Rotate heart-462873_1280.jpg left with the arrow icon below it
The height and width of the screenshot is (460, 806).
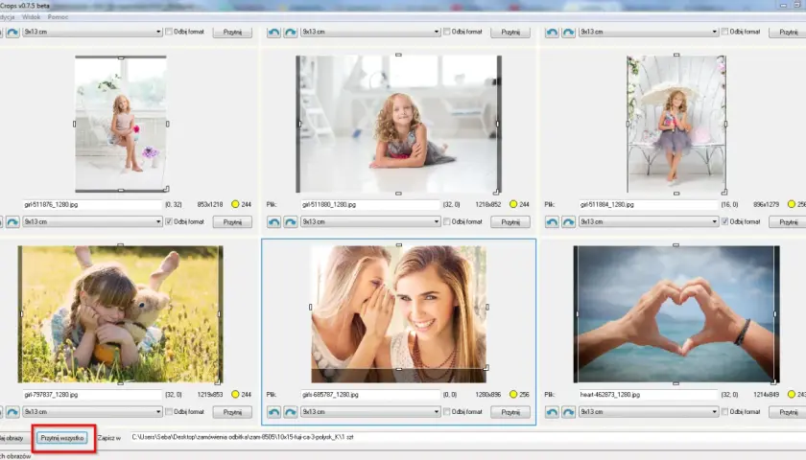tap(552, 412)
